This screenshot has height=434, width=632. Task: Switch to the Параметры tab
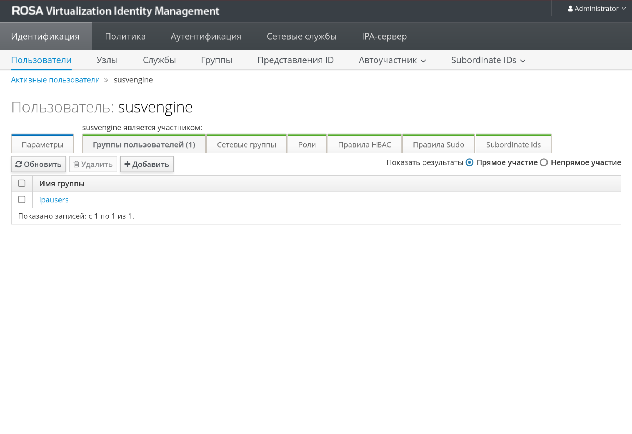click(x=42, y=145)
